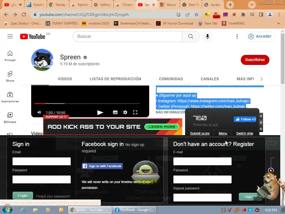Switch to the VIDEOS tab

click(65, 79)
